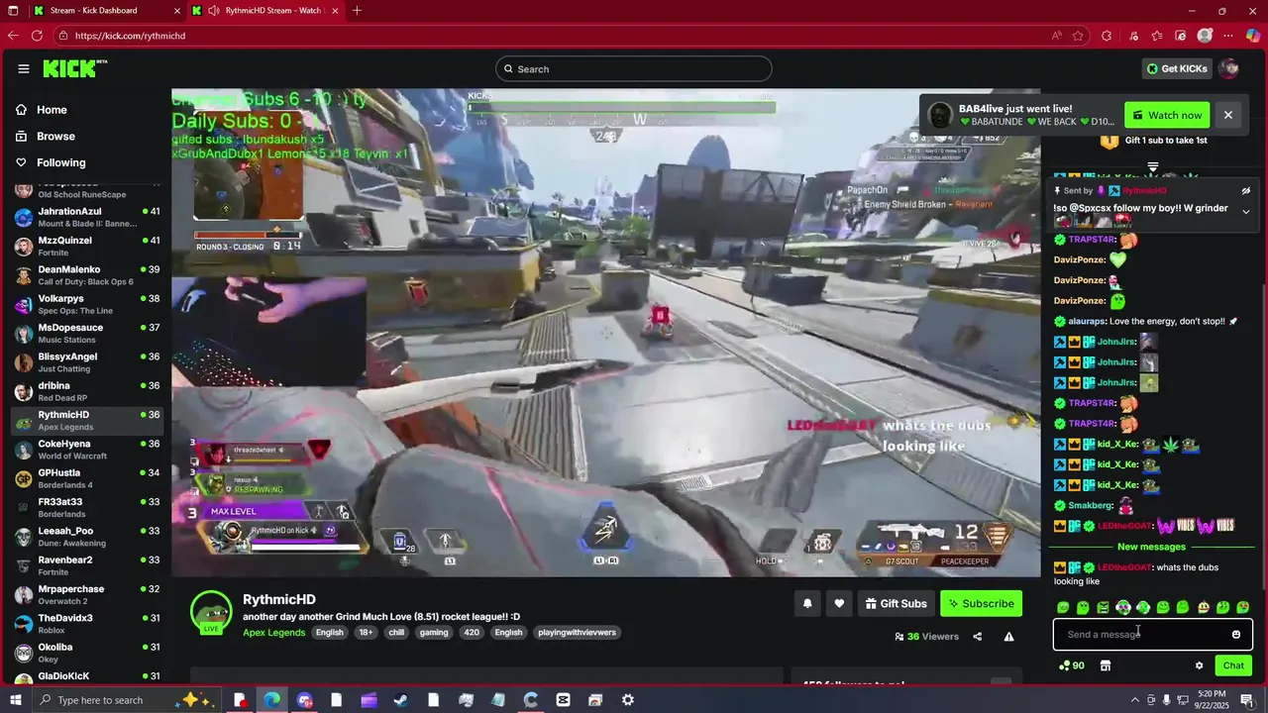Open MzzQuinzel channel in sidebar
The width and height of the screenshot is (1268, 713).
point(87,246)
